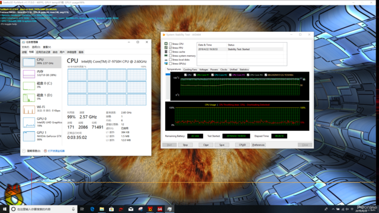The image size is (379, 213).
Task: Enable Stress local disks checkbox
Action: click(x=171, y=60)
